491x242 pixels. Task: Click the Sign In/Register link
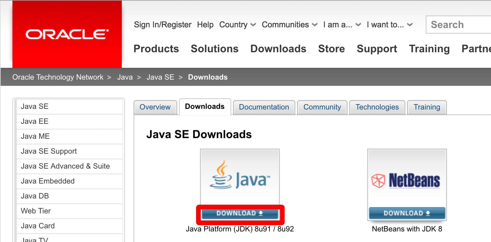[163, 25]
